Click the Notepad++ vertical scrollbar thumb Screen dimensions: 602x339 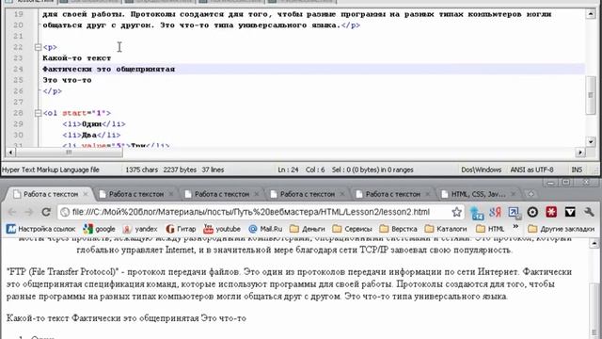pos(591,95)
